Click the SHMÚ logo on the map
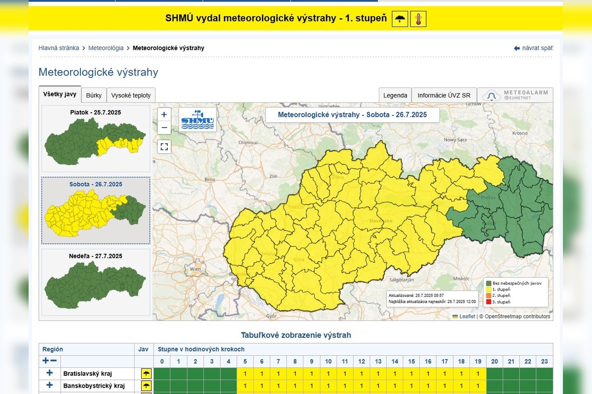 pyautogui.click(x=197, y=120)
